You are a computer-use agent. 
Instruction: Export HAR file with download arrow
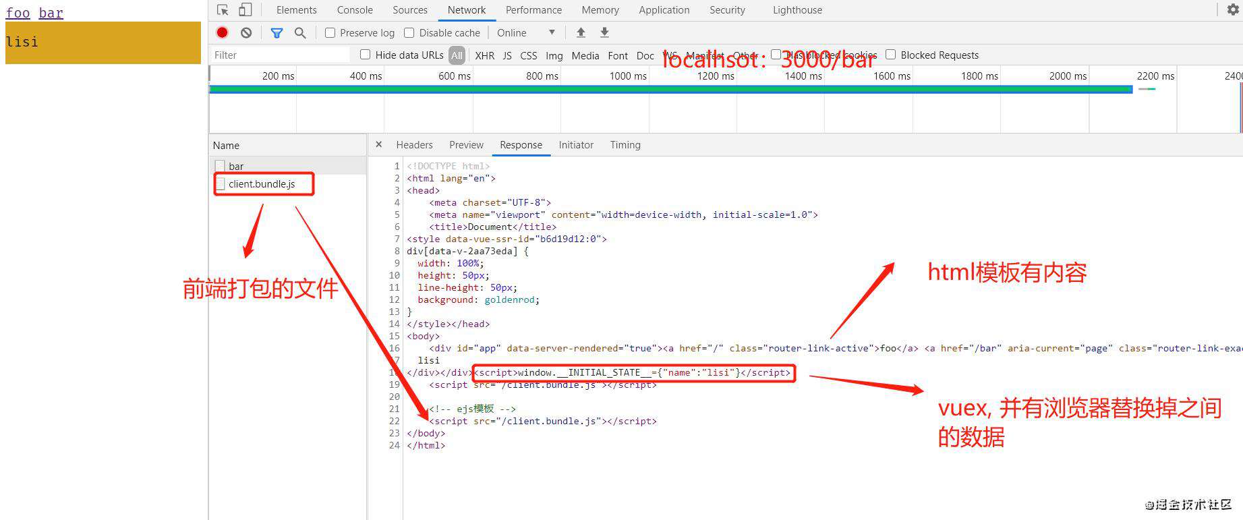pyautogui.click(x=605, y=32)
